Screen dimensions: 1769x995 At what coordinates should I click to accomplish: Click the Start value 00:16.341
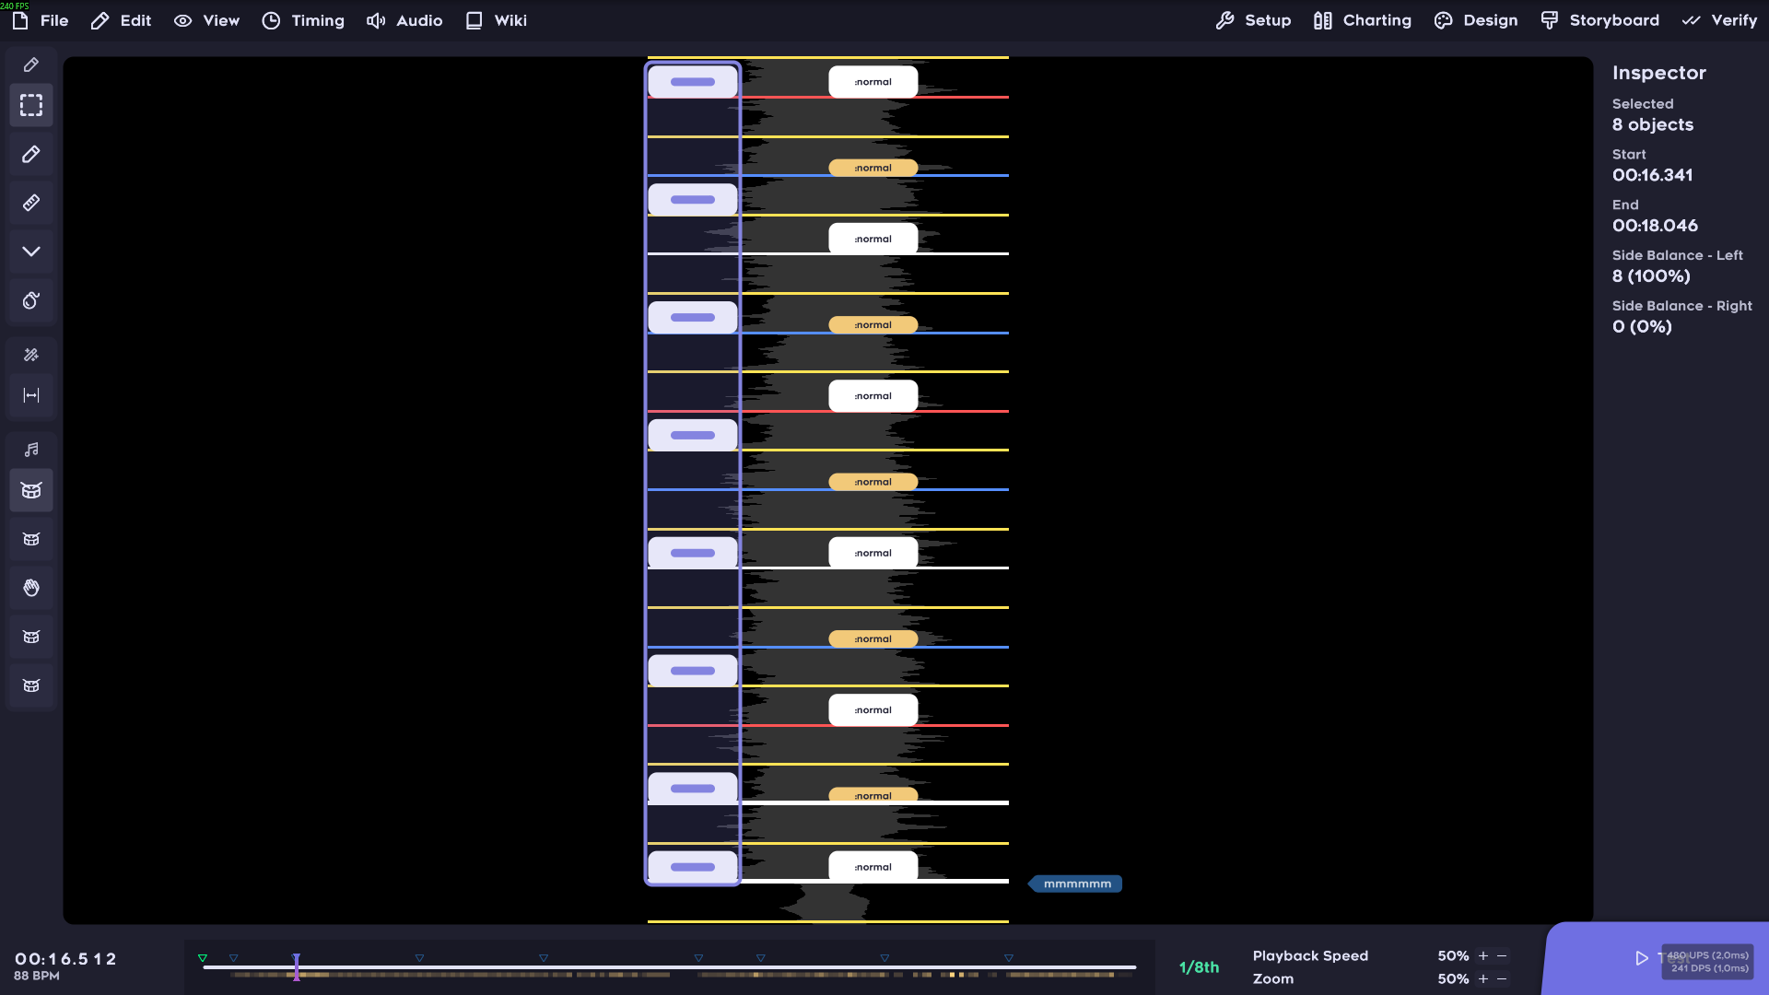coord(1653,175)
